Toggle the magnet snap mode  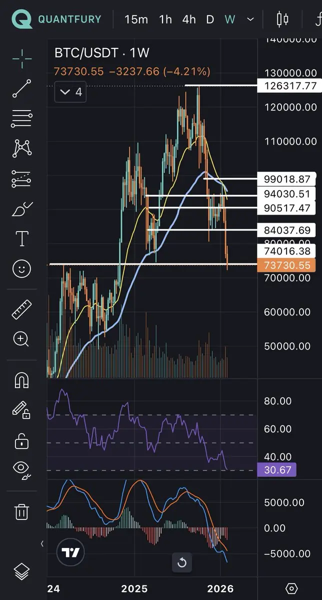point(22,380)
